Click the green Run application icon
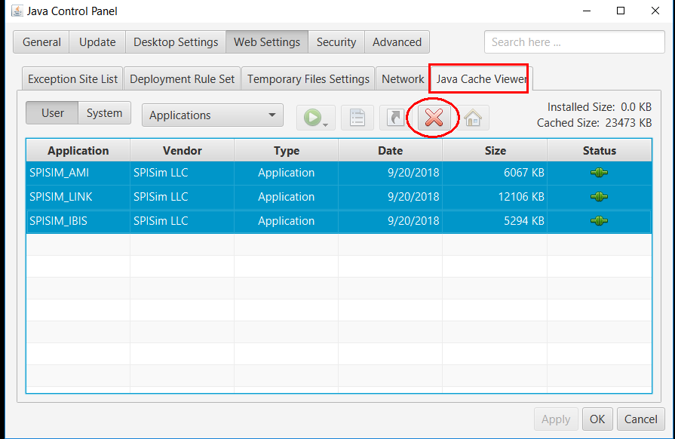The image size is (675, 439). coord(312,117)
